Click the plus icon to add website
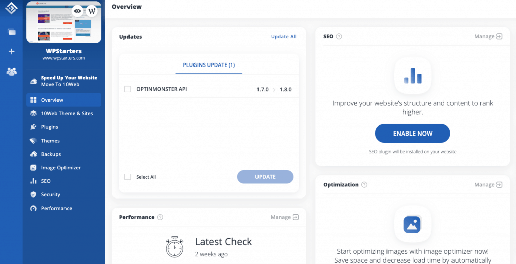 click(12, 52)
